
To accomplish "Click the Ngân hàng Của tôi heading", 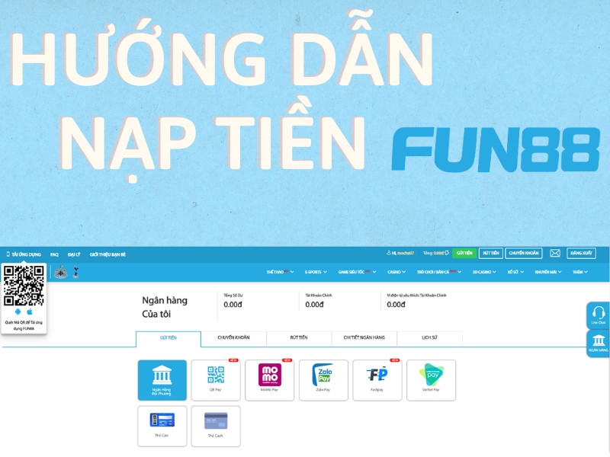I will click(x=165, y=307).
